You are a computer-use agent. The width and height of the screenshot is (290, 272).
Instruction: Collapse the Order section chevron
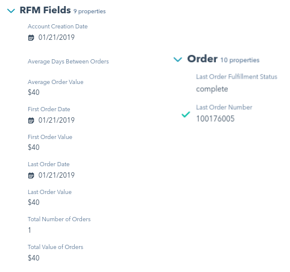(178, 59)
